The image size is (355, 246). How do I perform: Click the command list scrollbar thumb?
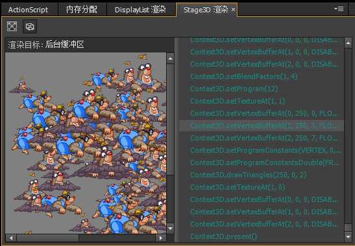[349, 227]
